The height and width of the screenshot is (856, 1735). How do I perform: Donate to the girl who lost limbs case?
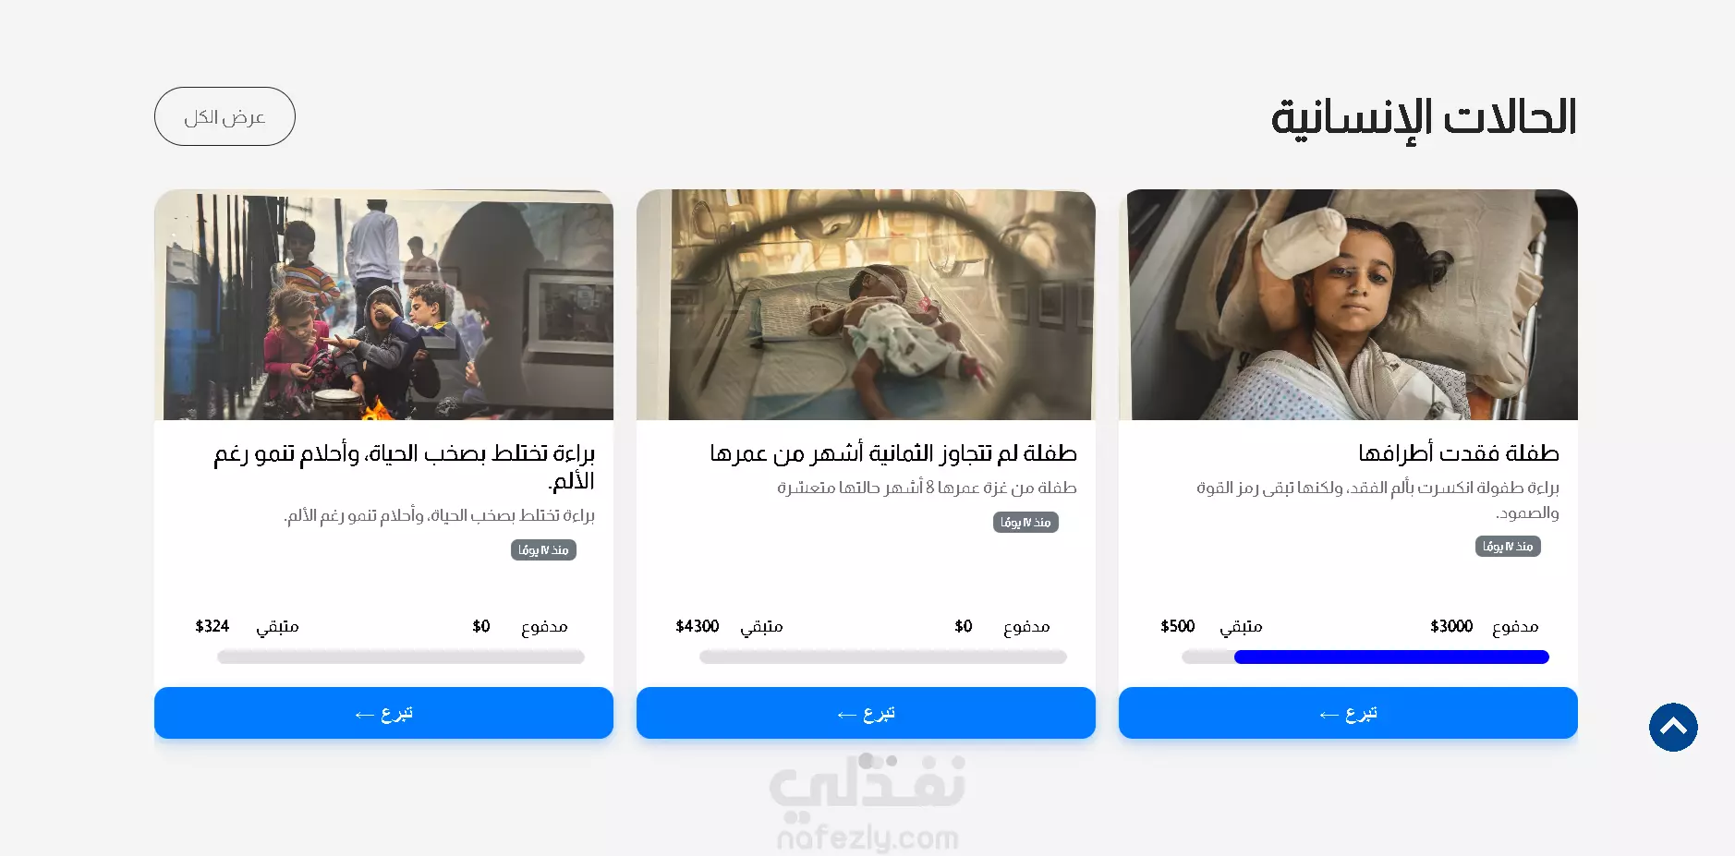1348,713
